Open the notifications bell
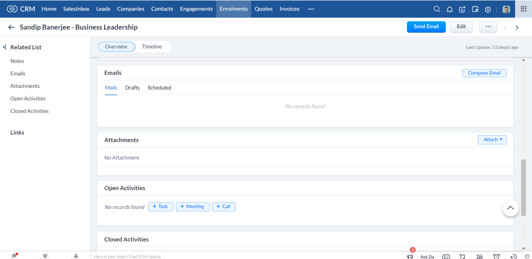The image size is (532, 259). pos(449,9)
